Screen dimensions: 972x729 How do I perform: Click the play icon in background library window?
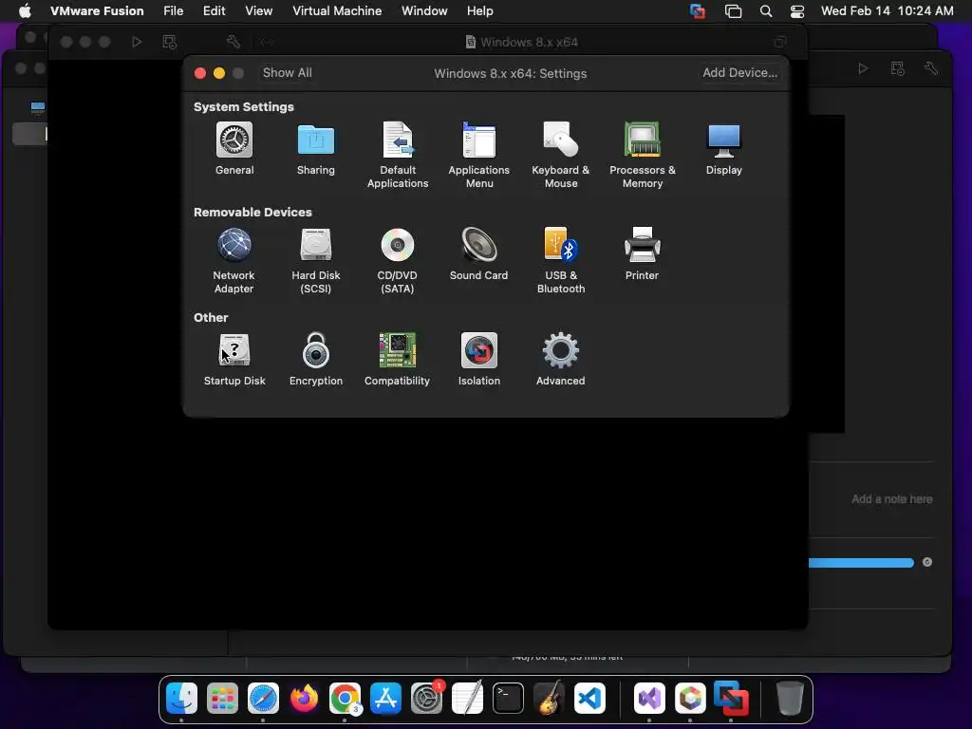point(863,68)
